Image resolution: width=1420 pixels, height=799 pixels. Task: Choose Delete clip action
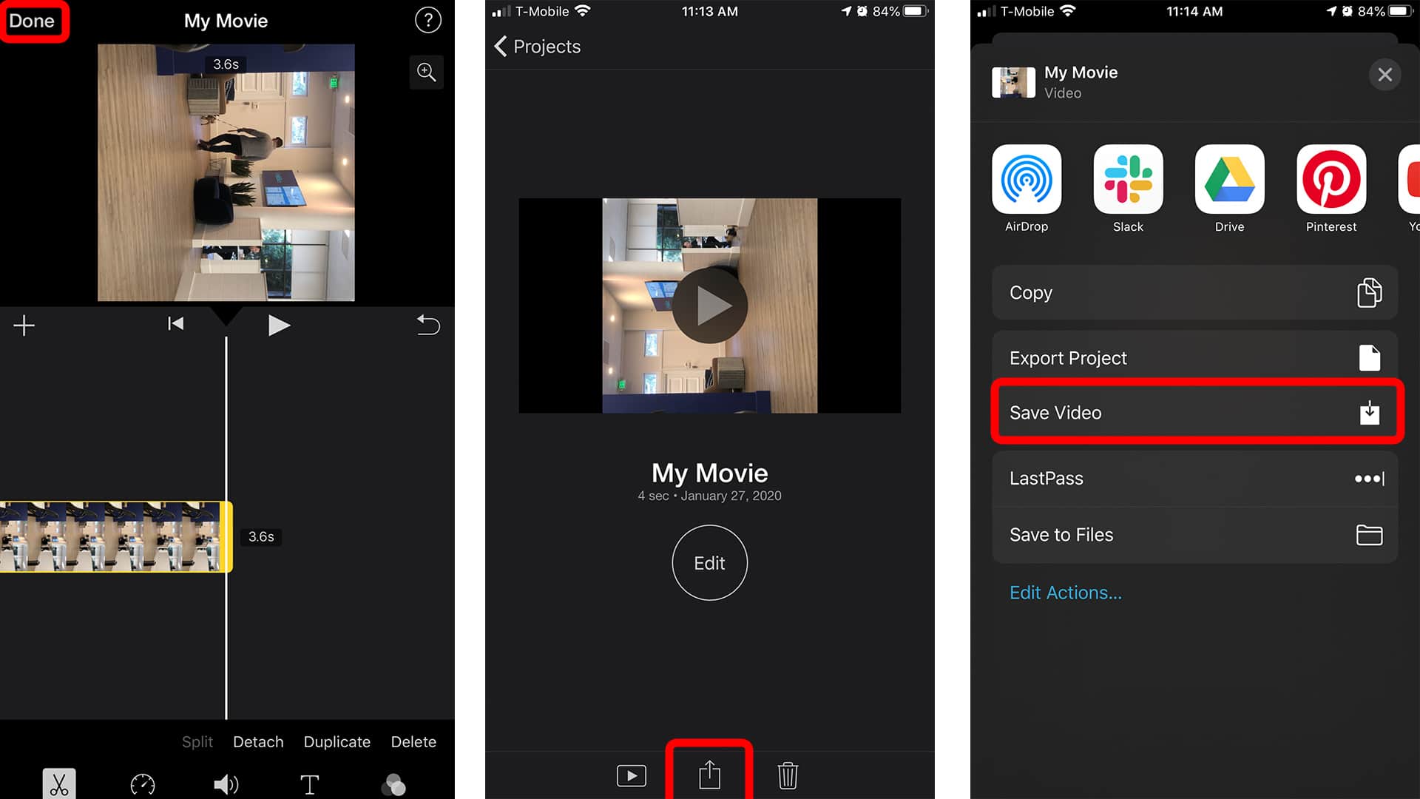point(413,742)
